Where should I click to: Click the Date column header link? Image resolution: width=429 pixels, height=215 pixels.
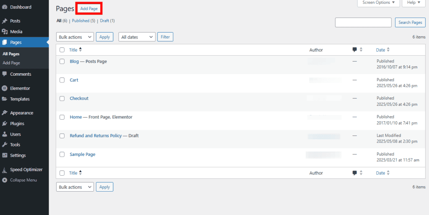(x=380, y=50)
